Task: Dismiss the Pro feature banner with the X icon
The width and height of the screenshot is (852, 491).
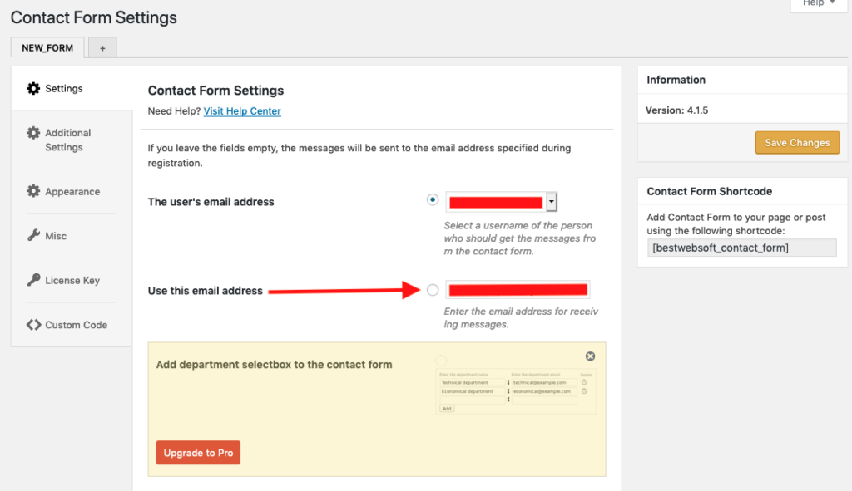Action: coord(590,356)
